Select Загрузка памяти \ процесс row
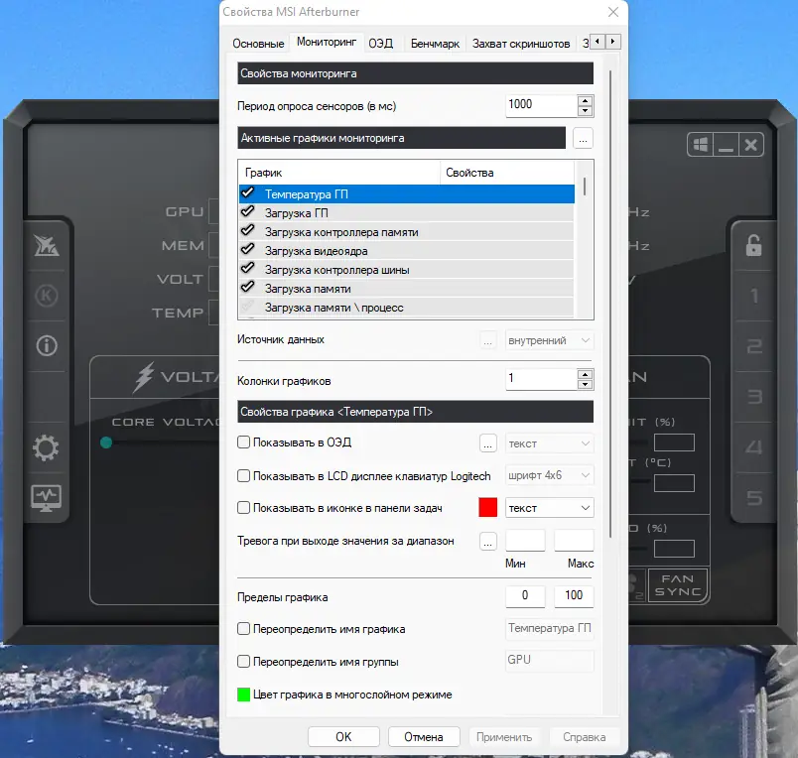The image size is (798, 758). click(x=407, y=308)
